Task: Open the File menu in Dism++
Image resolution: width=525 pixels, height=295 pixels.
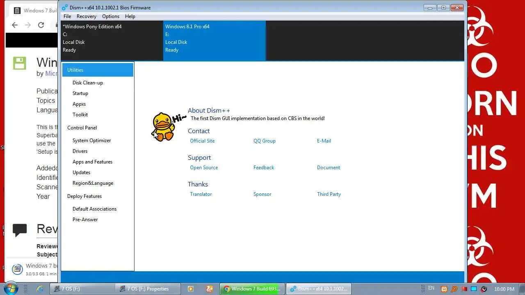Action: 67,16
